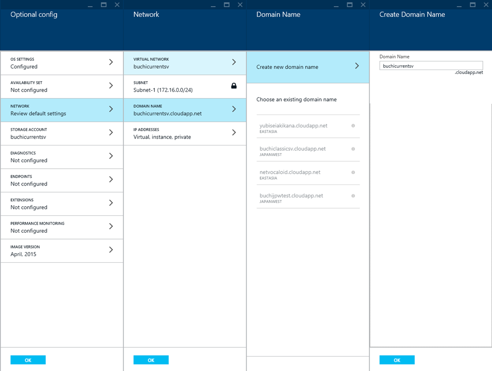The height and width of the screenshot is (371, 492).
Task: Expand the Availability Set row chevron
Action: (x=111, y=86)
